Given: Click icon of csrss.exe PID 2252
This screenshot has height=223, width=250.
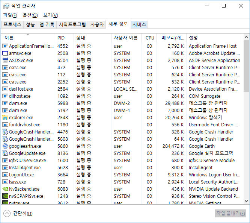Looking at the screenshot, I should [5, 82].
